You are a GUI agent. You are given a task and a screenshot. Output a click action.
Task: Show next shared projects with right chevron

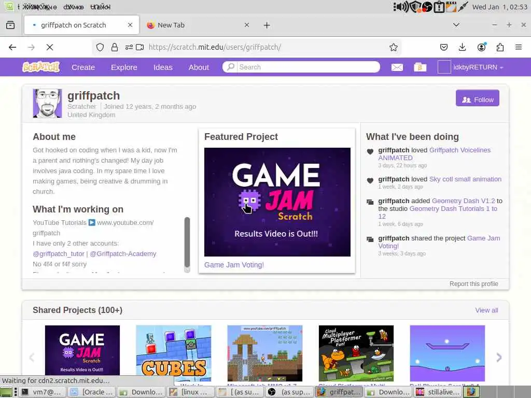pyautogui.click(x=499, y=357)
